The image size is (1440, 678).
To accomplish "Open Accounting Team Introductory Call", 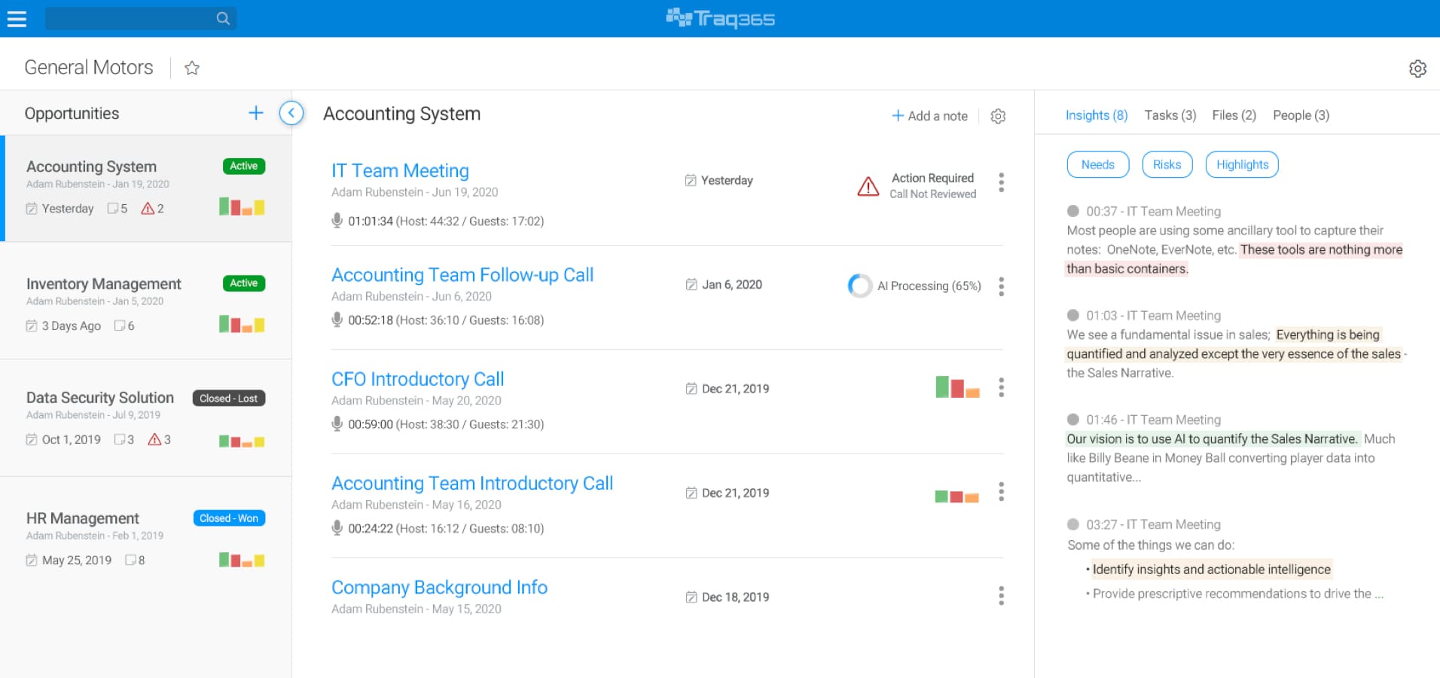I will [472, 483].
